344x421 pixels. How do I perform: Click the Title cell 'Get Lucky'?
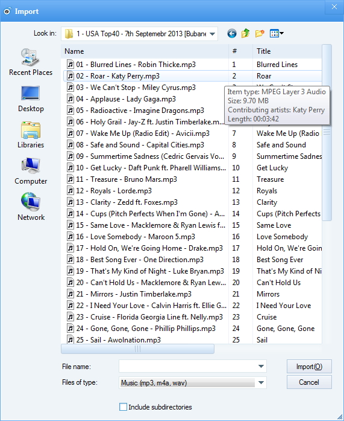272,168
